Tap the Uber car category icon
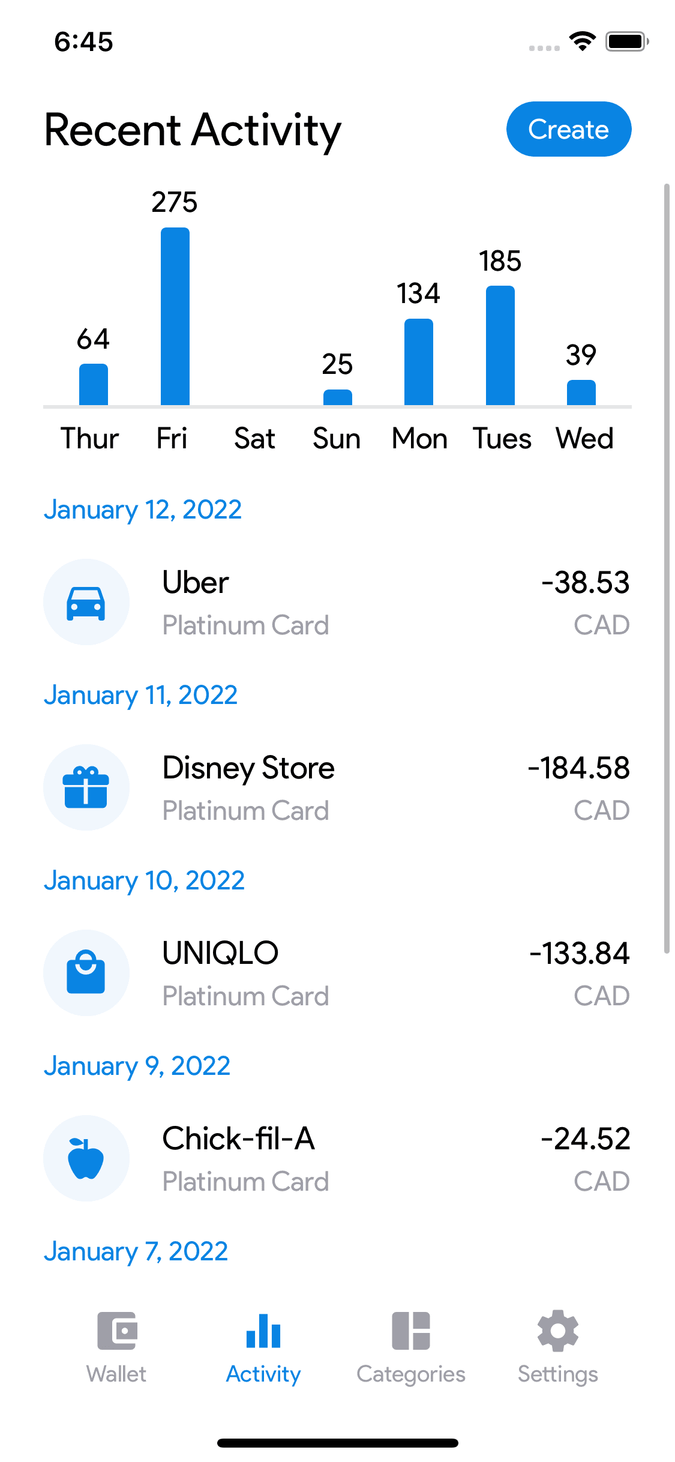675x1462 pixels. [x=86, y=603]
